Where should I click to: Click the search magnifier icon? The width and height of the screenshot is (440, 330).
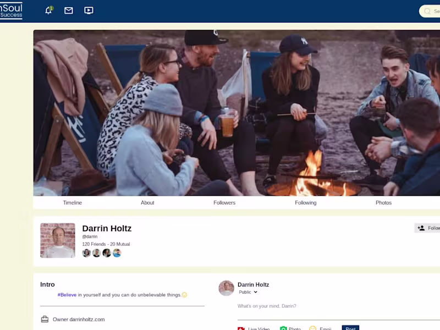click(x=427, y=11)
